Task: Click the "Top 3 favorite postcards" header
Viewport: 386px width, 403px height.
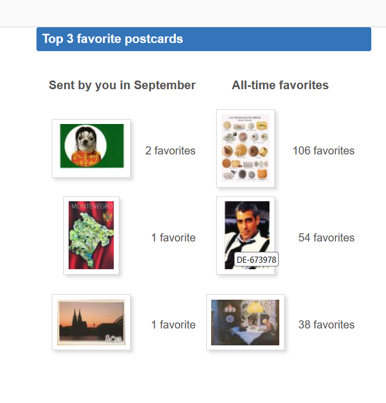Action: (113, 39)
